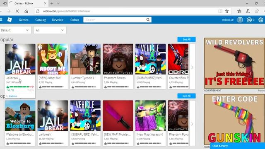Screen dimensions: 265x149
Task: Open Jailbreak thumbnail in second row
Action: (x=53, y=116)
